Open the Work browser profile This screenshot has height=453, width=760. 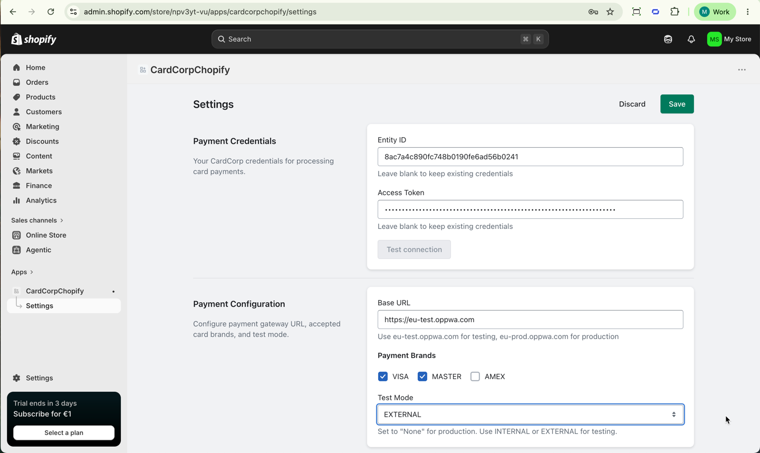[715, 12]
